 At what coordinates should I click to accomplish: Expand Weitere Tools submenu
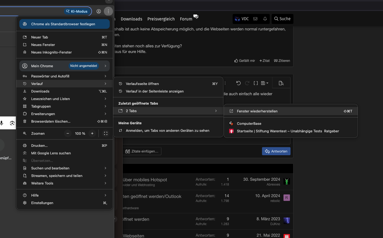click(65, 183)
